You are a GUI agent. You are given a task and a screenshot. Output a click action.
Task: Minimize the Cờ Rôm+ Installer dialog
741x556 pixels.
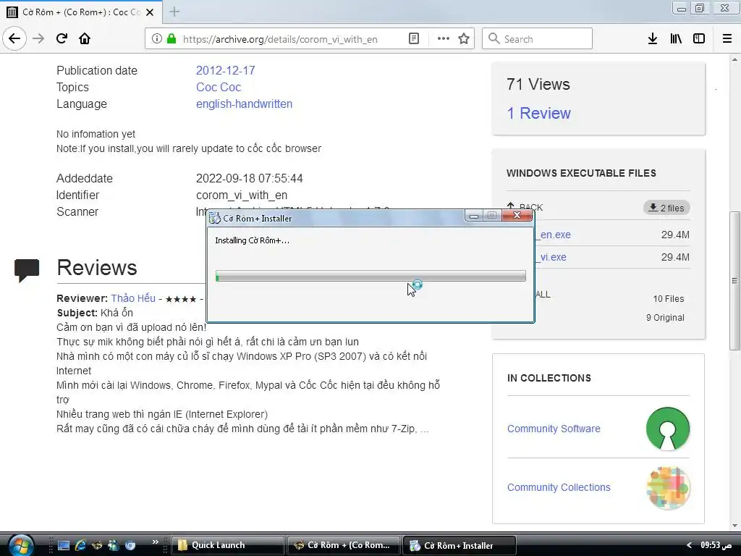[x=474, y=216]
